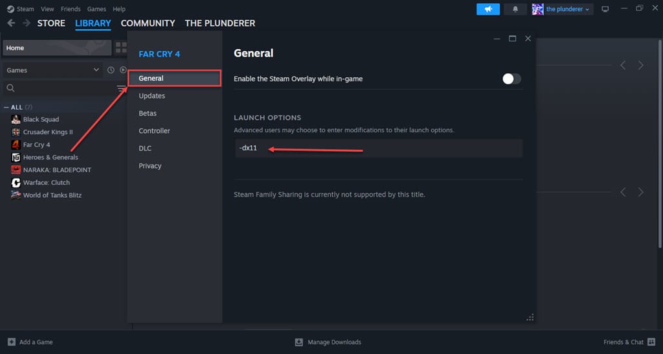The width and height of the screenshot is (663, 354).
Task: Click the Add a Game plus icon
Action: tap(12, 342)
